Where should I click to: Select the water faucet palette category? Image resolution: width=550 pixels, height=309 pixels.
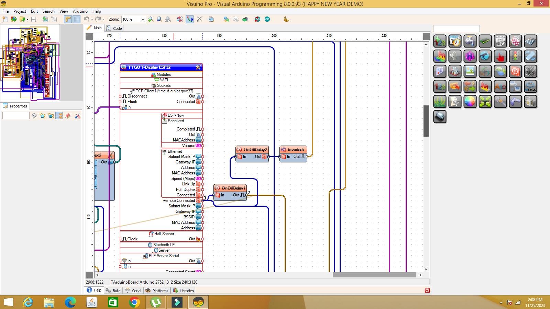tap(470, 41)
